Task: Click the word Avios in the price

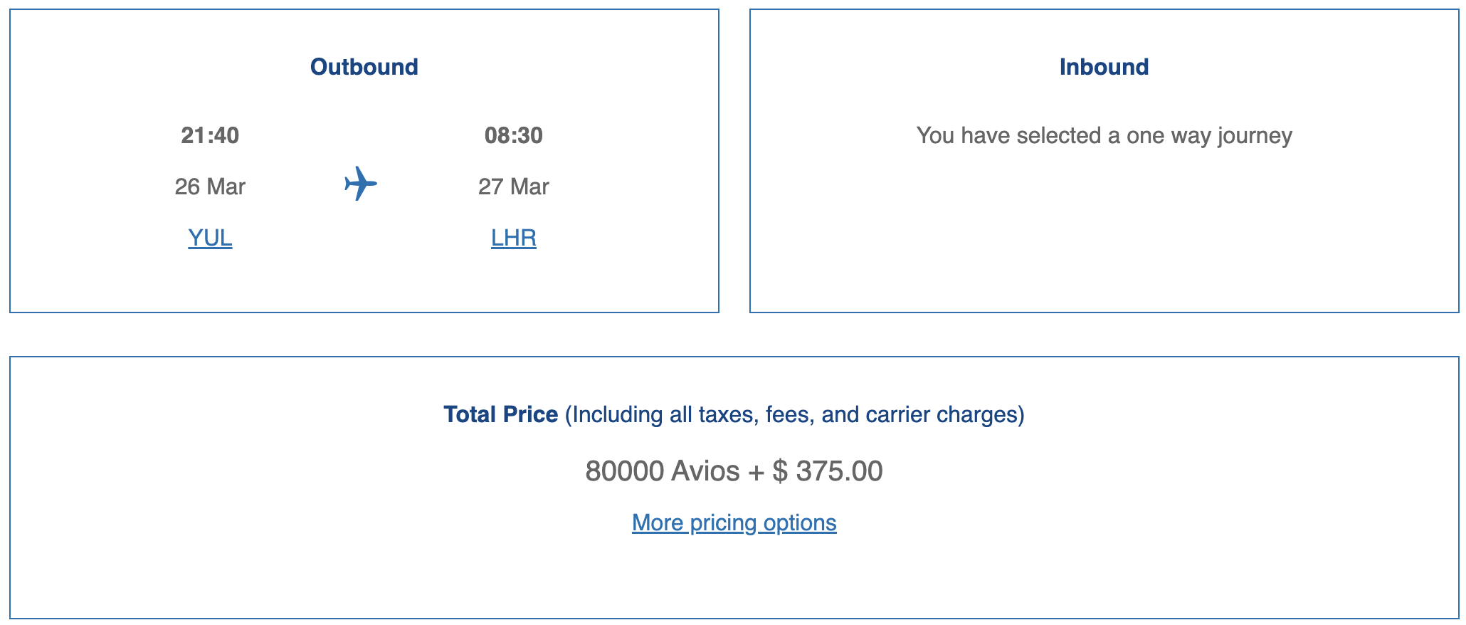Action: pos(705,471)
